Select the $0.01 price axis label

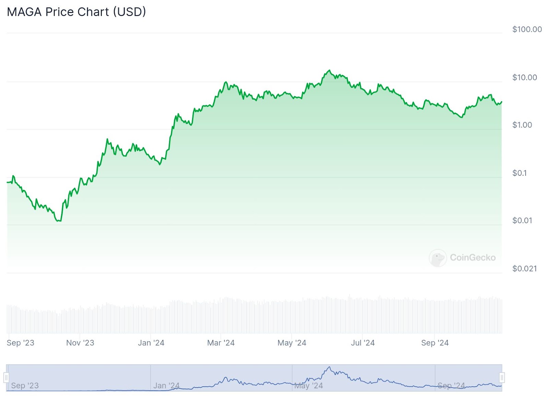(x=522, y=220)
